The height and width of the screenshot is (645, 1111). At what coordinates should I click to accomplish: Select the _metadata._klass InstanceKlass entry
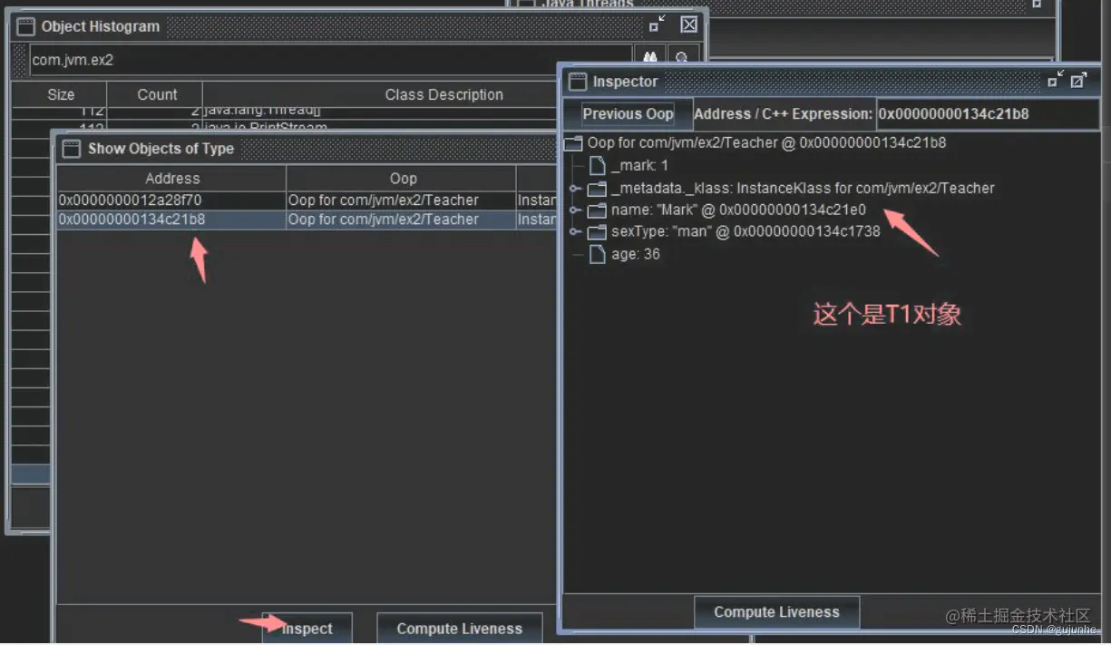(x=803, y=189)
